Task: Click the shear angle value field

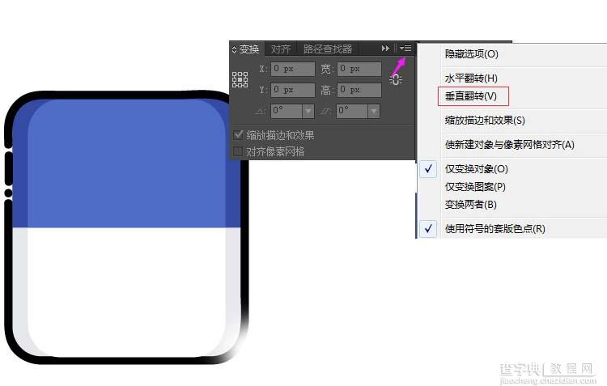Action: click(x=352, y=111)
